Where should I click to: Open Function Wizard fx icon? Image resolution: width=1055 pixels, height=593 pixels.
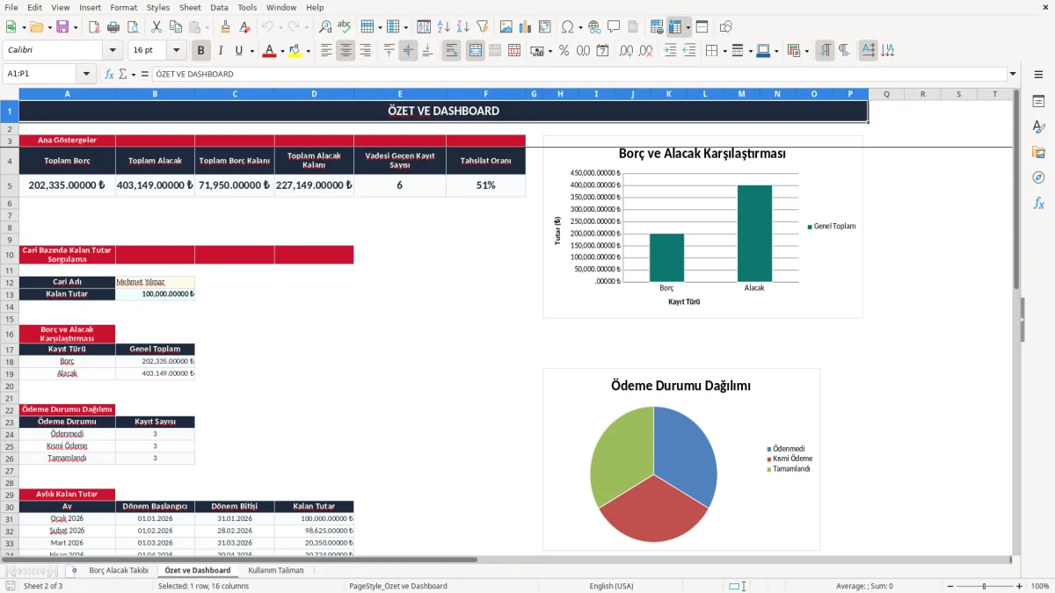[x=109, y=74]
